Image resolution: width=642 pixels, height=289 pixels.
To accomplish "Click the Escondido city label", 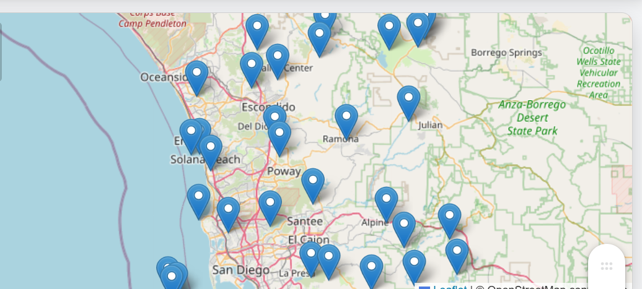I will 268,108.
